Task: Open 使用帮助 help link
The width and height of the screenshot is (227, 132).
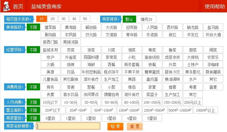Action: tap(214, 6)
